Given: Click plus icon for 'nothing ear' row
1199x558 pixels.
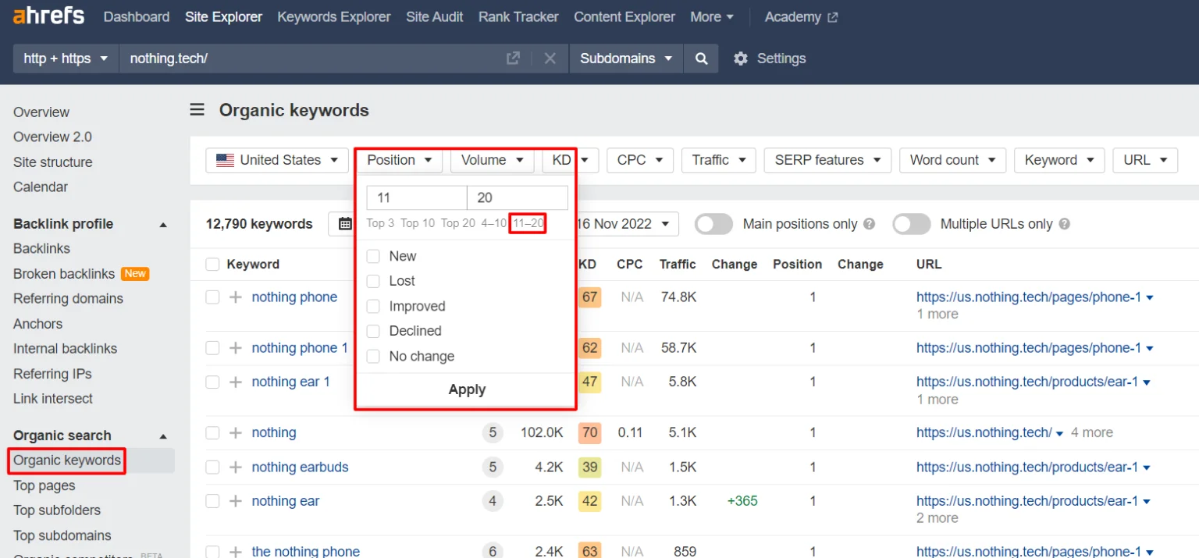Looking at the screenshot, I should (x=236, y=501).
